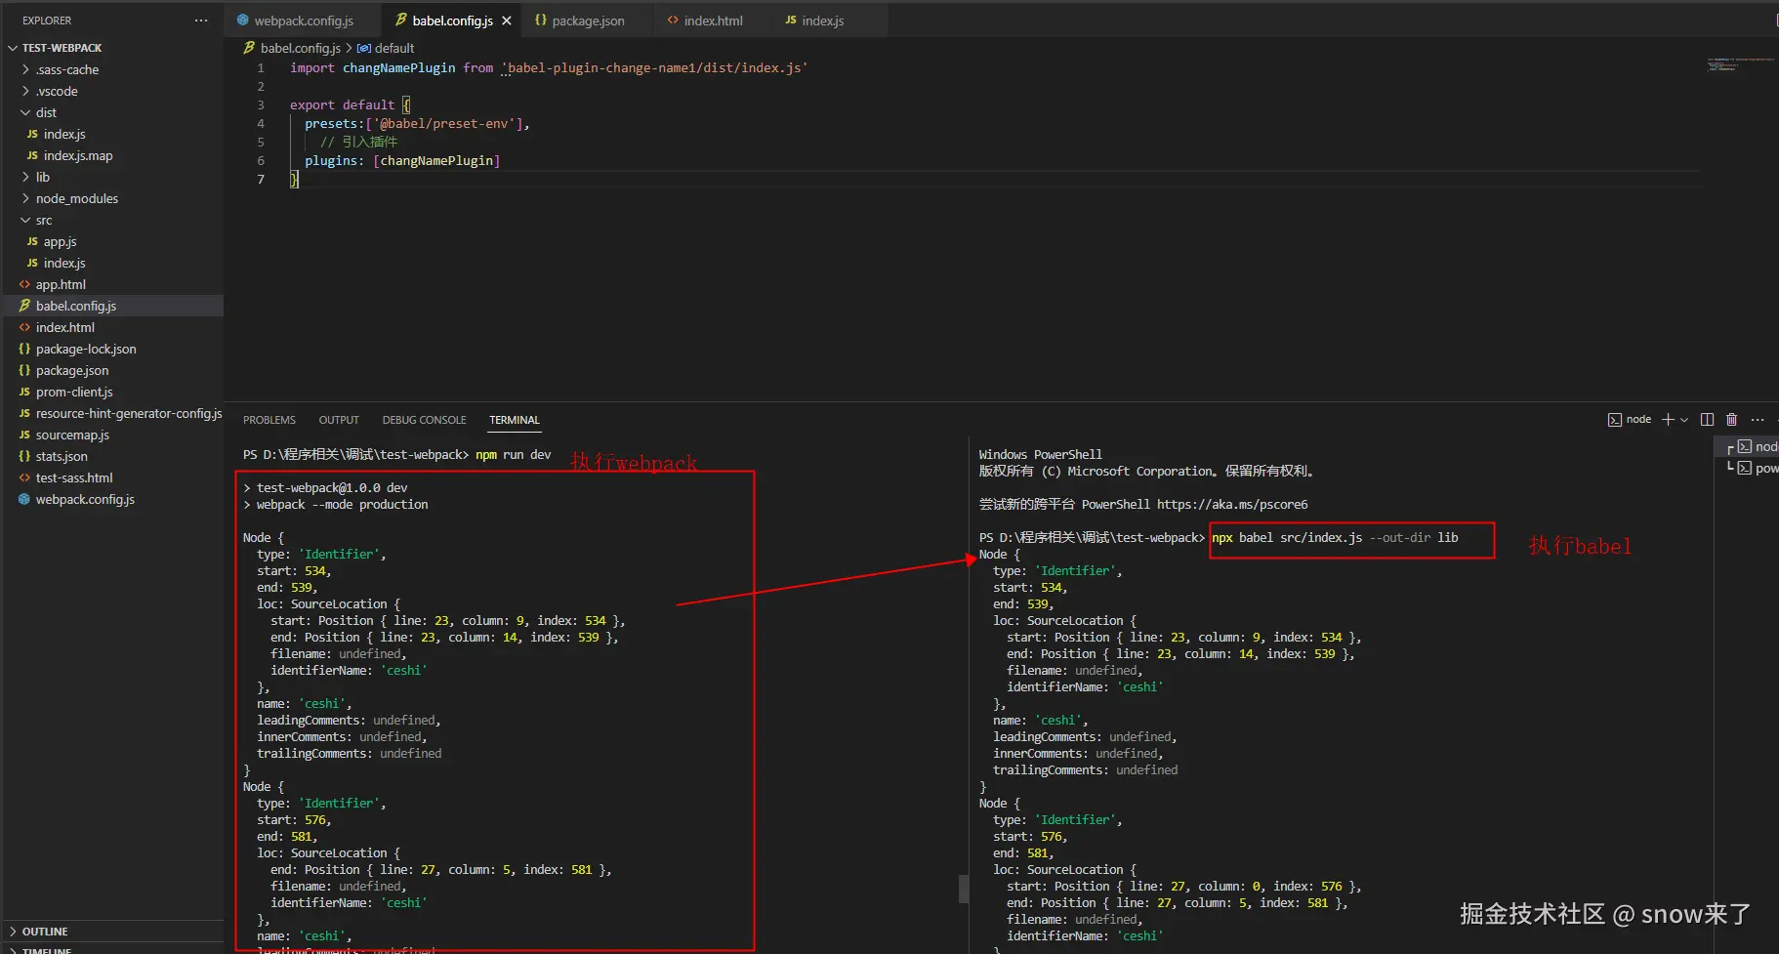Open Explorer more actions ellipsis menu
The image size is (1779, 954).
[x=201, y=21]
